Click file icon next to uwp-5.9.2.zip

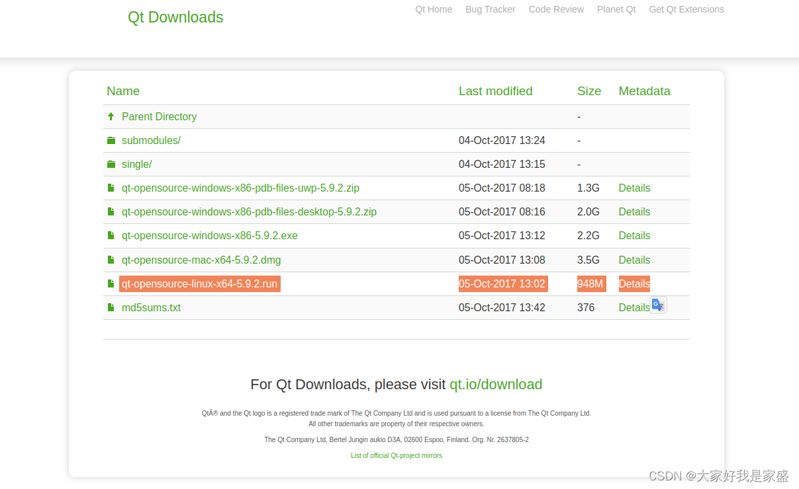(111, 188)
